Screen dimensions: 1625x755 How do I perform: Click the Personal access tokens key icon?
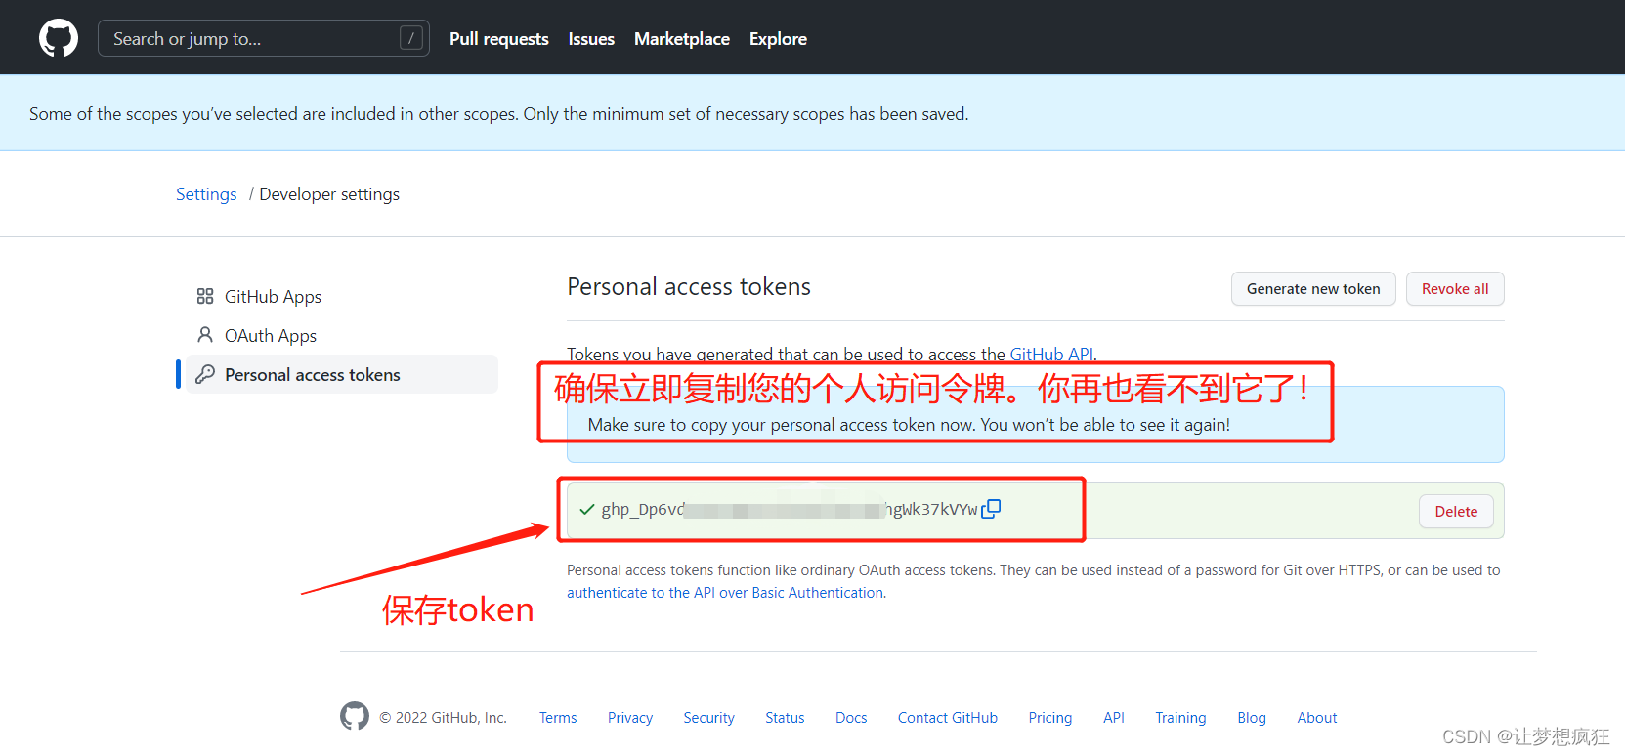click(204, 374)
